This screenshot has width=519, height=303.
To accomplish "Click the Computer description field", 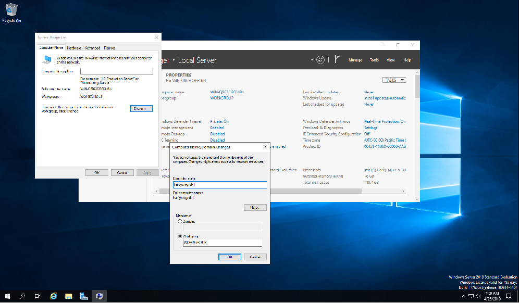I will (x=117, y=71).
